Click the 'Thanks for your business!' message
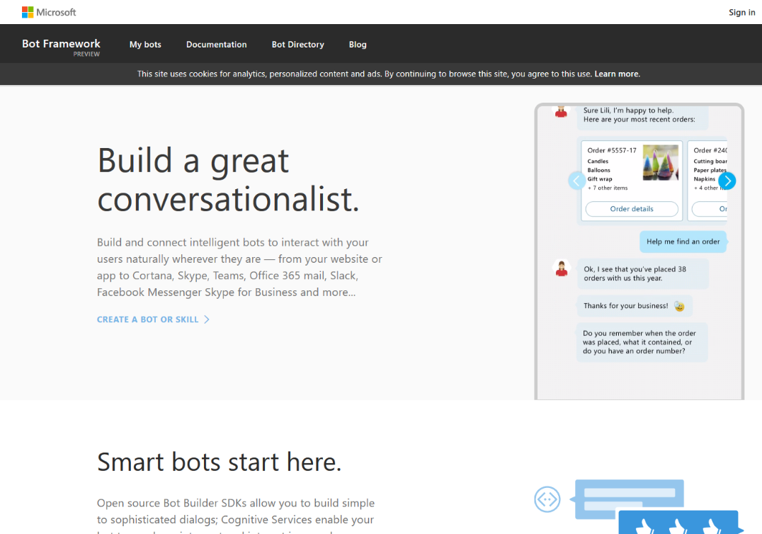 pyautogui.click(x=635, y=306)
